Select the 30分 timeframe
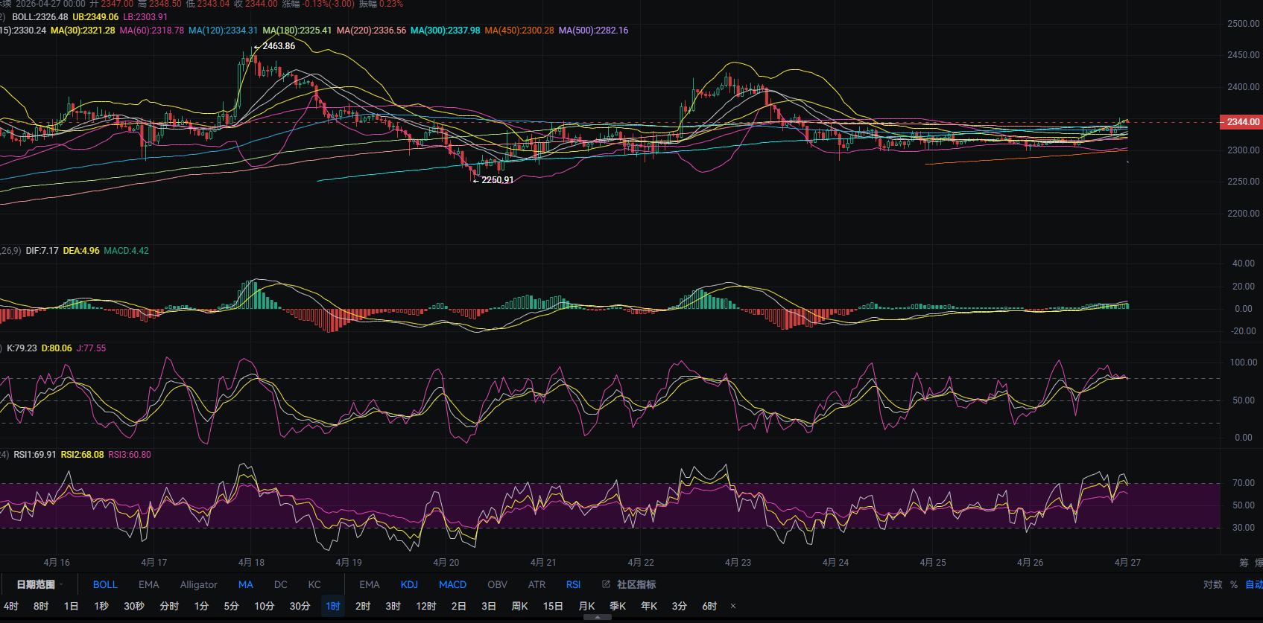 (300, 606)
